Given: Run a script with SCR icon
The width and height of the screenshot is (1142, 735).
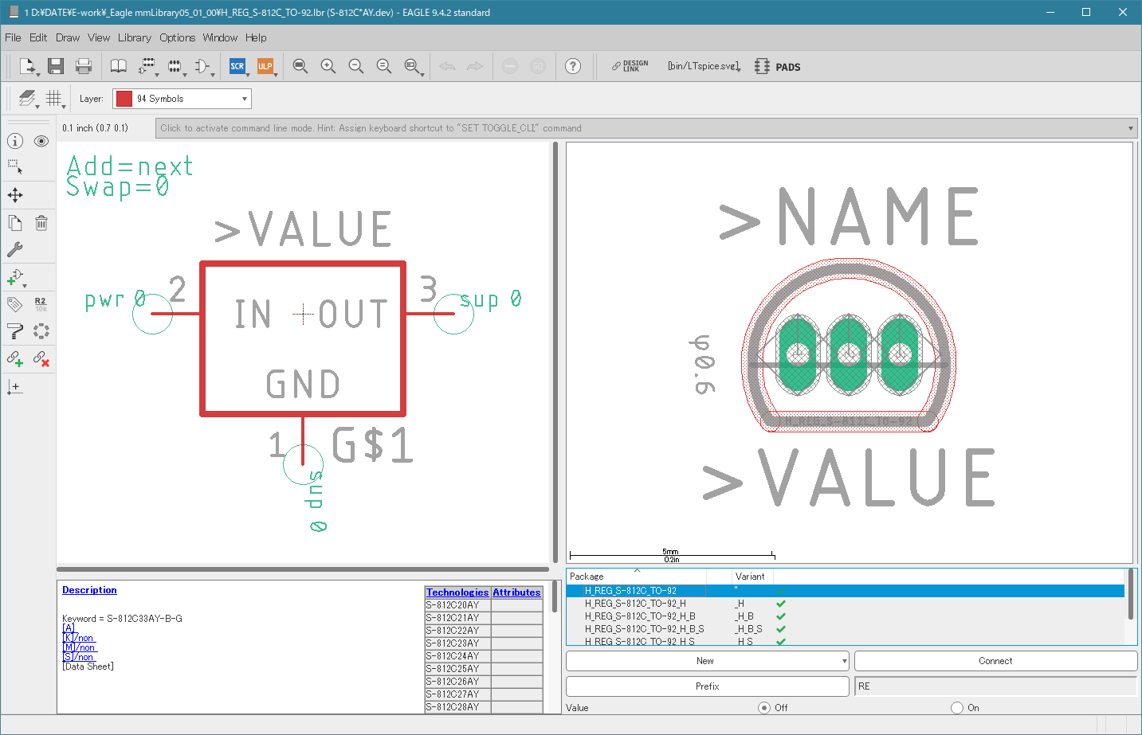Looking at the screenshot, I should (237, 66).
